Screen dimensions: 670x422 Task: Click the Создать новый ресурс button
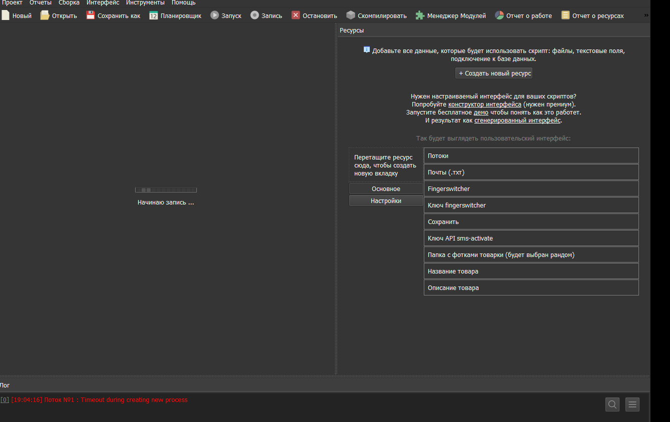[x=493, y=72]
